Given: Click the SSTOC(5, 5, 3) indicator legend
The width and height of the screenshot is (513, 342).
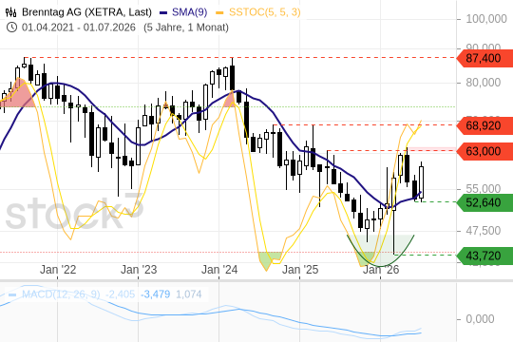Looking at the screenshot, I should 264,12.
